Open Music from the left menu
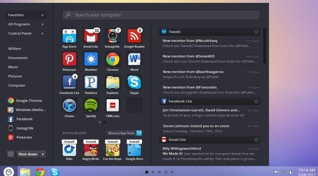Viewport: 318px width, 176px height. click(x=13, y=67)
